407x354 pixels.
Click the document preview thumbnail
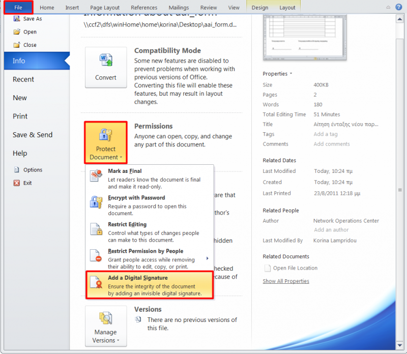pos(305,37)
